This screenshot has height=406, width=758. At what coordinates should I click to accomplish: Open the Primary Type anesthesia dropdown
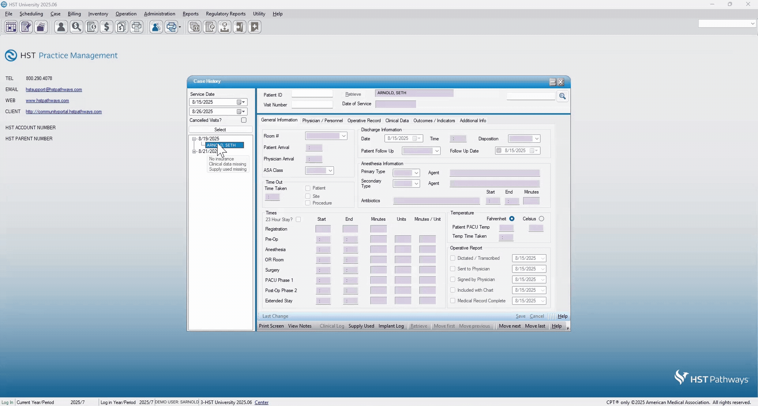click(416, 173)
